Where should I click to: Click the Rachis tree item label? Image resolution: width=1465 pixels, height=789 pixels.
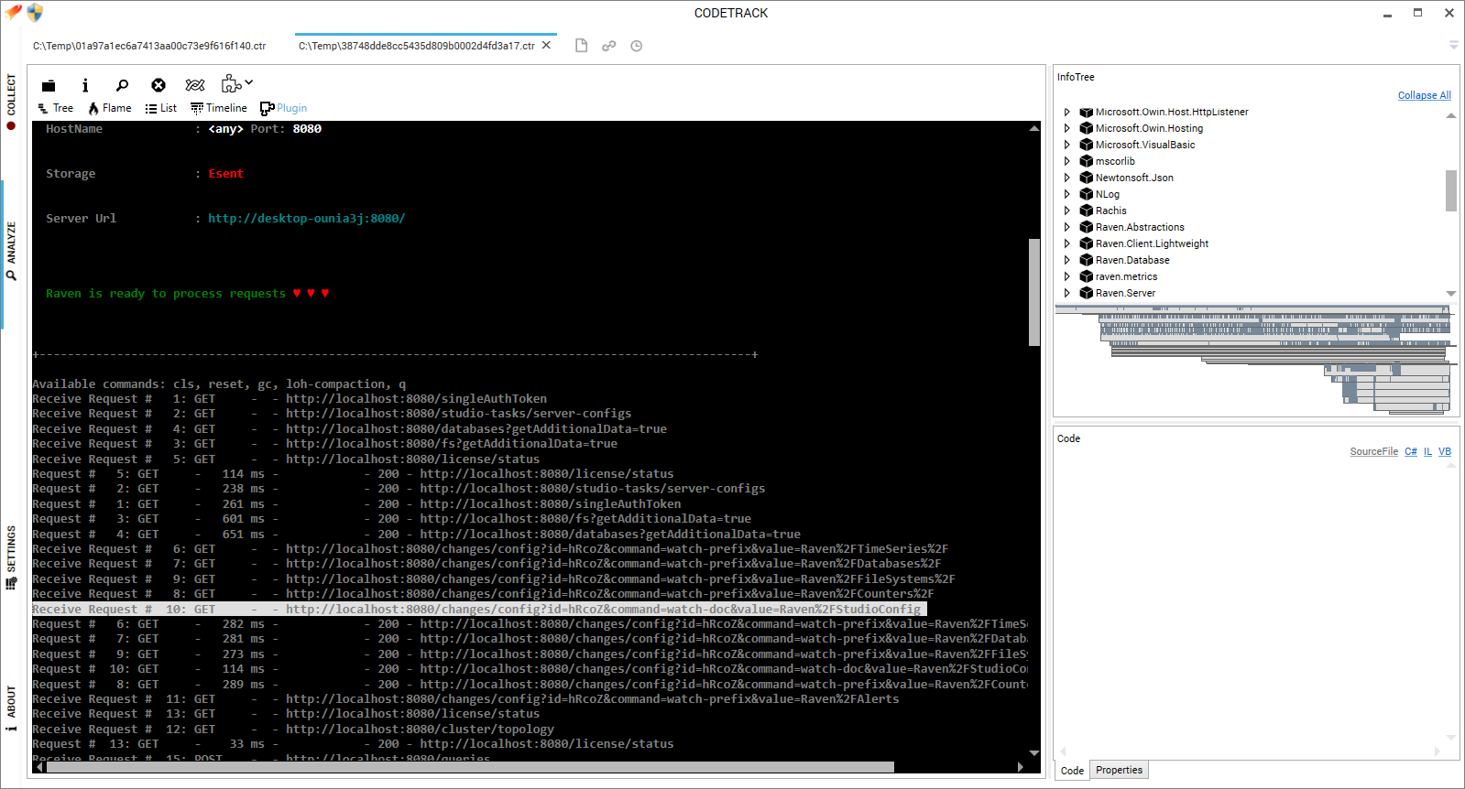(x=1110, y=211)
